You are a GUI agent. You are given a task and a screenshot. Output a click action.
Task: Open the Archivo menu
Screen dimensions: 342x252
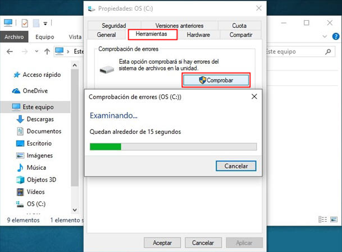click(x=14, y=37)
